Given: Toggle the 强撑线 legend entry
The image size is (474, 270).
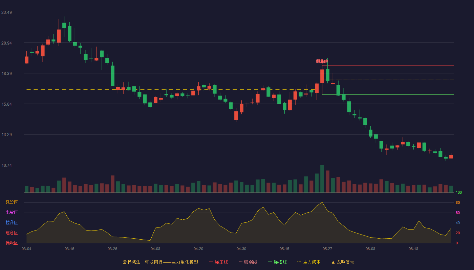Looking at the screenshot, I should pos(277,262).
